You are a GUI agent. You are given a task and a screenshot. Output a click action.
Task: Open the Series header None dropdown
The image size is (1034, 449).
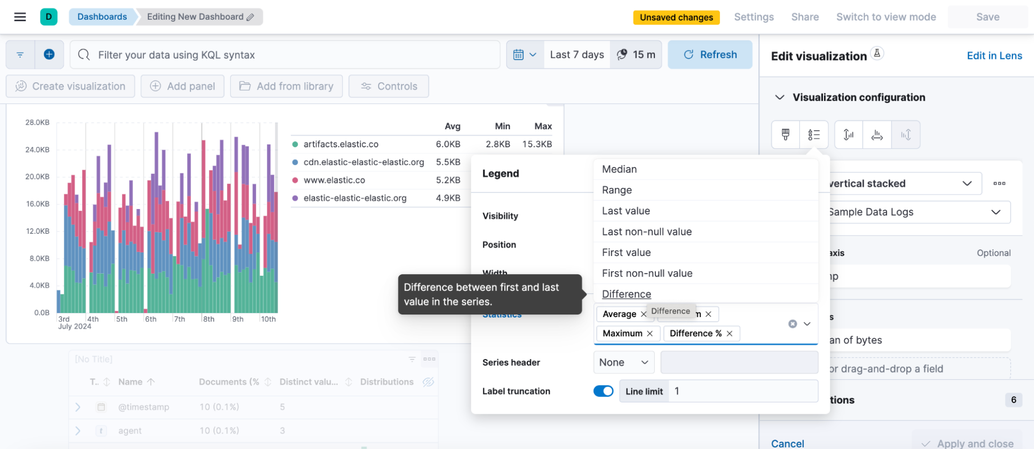tap(623, 363)
